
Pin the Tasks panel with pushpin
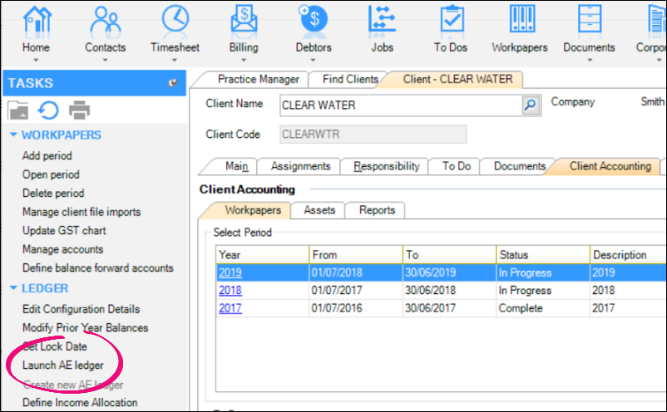point(173,83)
